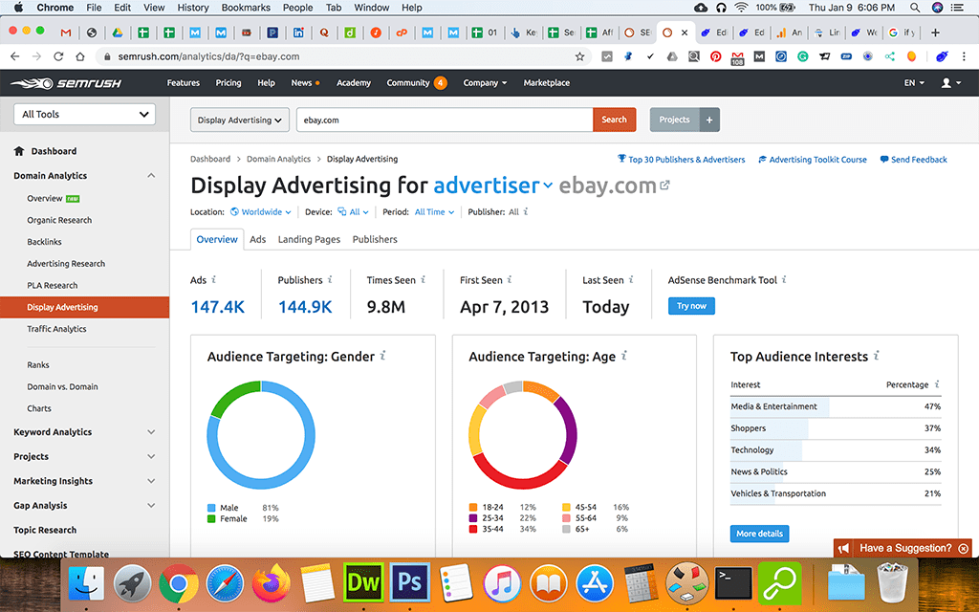The image size is (979, 612).
Task: Close the Have a Suggestion banner
Action: tap(964, 548)
